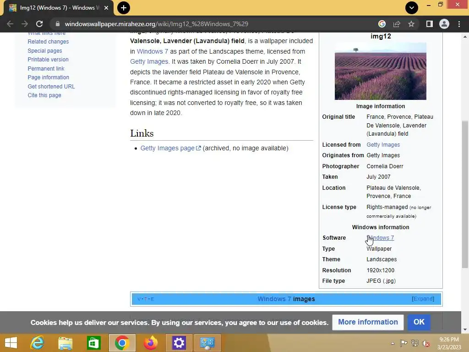The height and width of the screenshot is (352, 469).
Task: Click the 1920x1200 resolution value
Action: pos(381,270)
